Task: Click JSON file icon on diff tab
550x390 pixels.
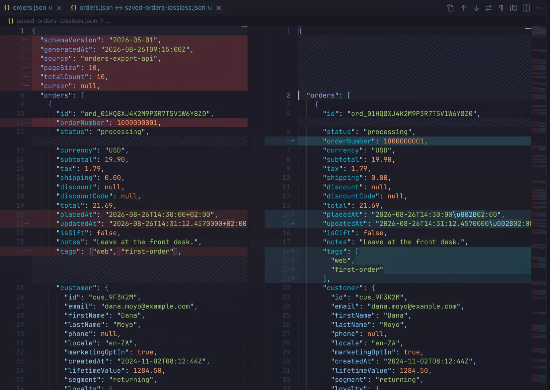Action: (x=73, y=8)
